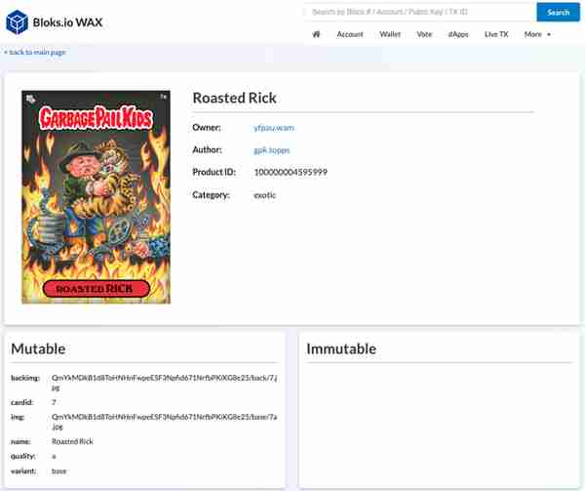This screenshot has height=491, width=585.
Task: Select the Category value exotic
Action: (x=265, y=195)
